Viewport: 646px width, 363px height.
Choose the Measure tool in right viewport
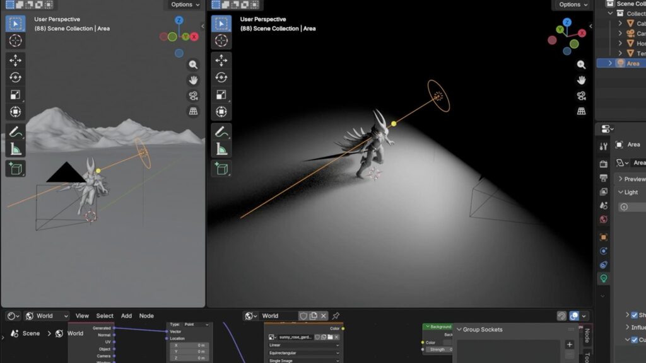click(x=221, y=149)
